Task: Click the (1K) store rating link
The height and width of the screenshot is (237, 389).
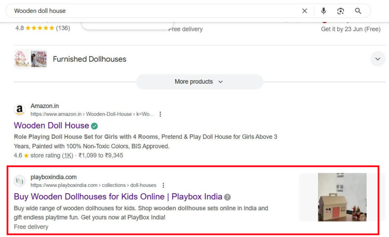Action: pyautogui.click(x=68, y=155)
